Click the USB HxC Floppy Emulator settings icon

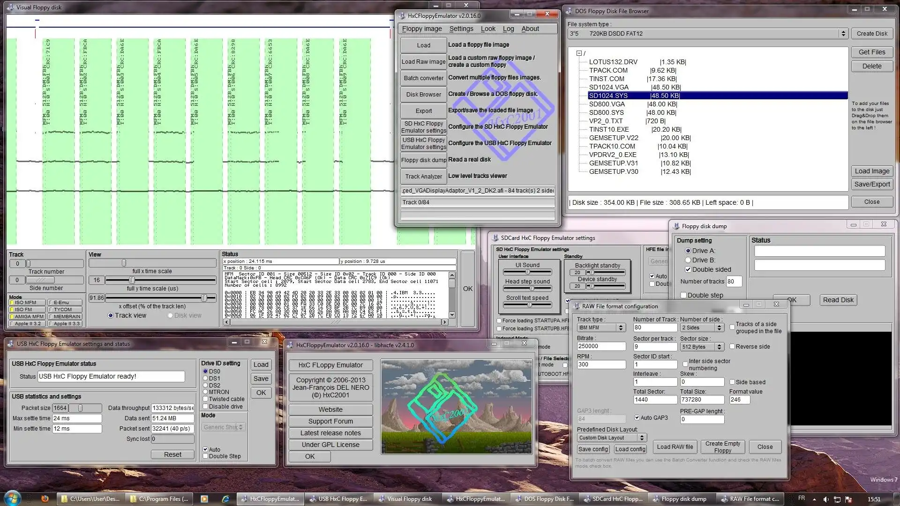click(423, 143)
